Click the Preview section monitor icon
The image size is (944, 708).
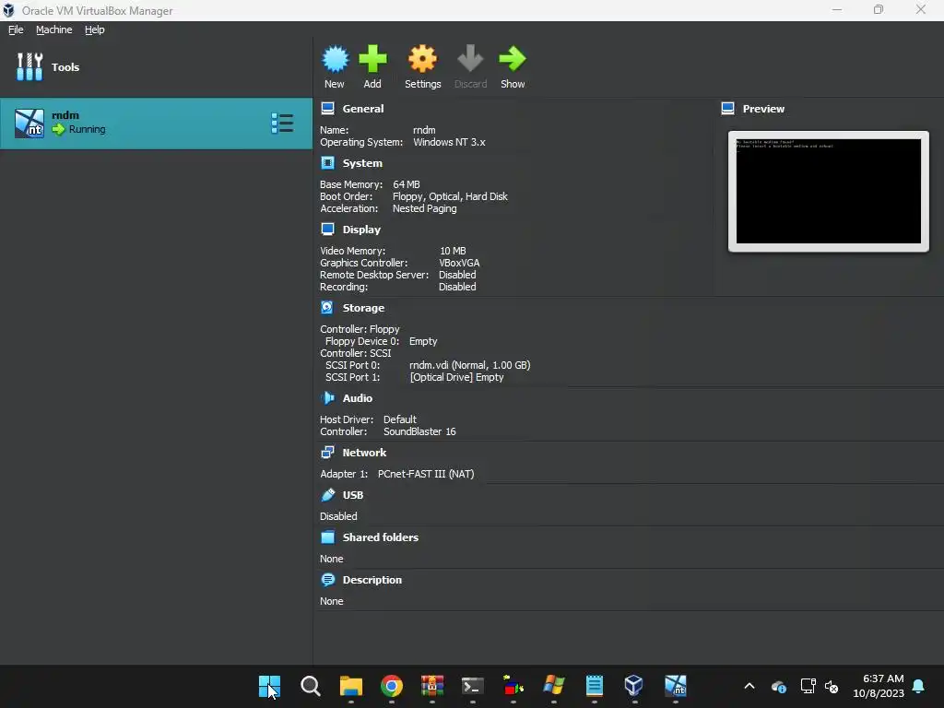click(x=728, y=109)
